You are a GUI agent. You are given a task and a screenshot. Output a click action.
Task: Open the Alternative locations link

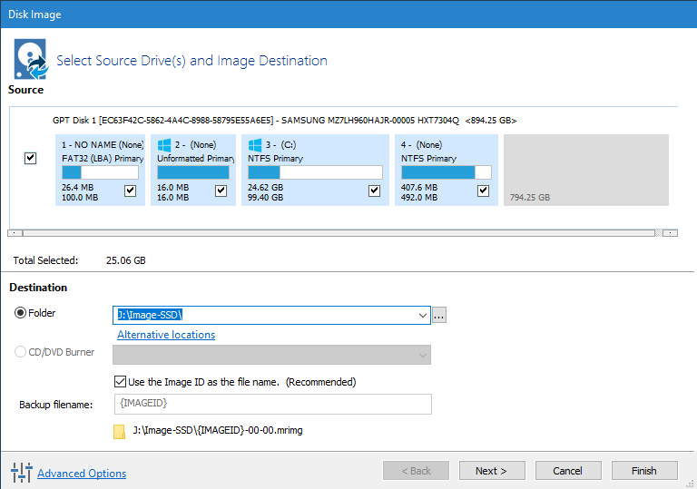pyautogui.click(x=166, y=335)
